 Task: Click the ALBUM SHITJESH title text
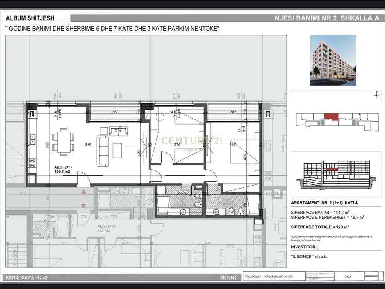30,18
